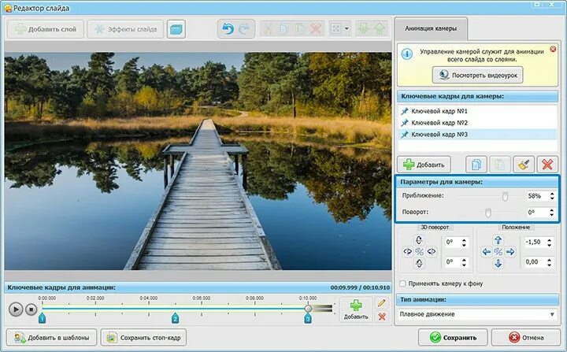Move camera position up arrow
Viewport: 567px width, 352px height.
pos(498,240)
